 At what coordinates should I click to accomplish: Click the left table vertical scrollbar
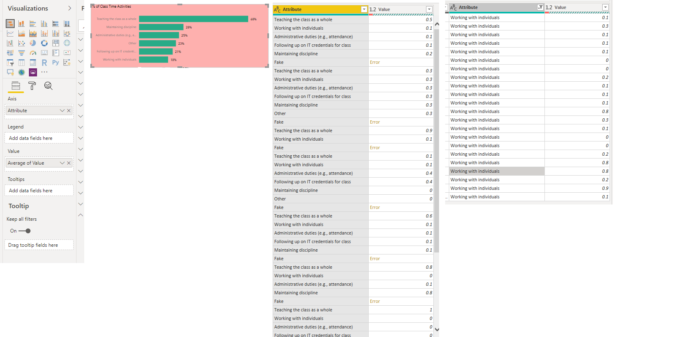[437, 140]
